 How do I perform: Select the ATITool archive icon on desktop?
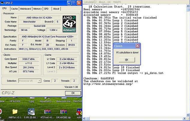[x=47, y=112]
